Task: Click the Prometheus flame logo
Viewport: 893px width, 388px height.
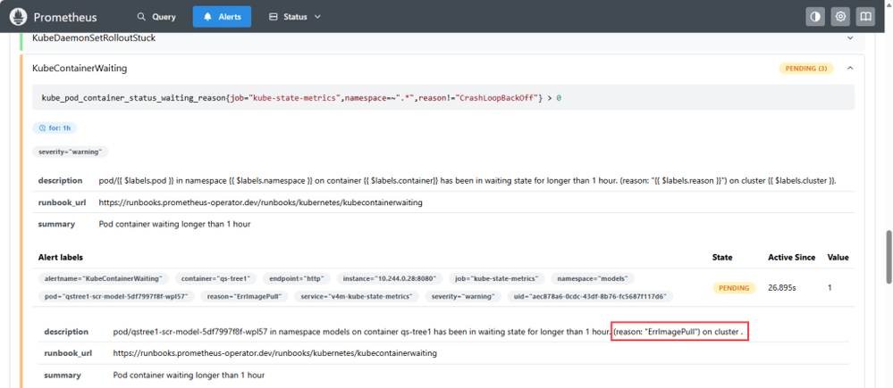Action: 19,17
